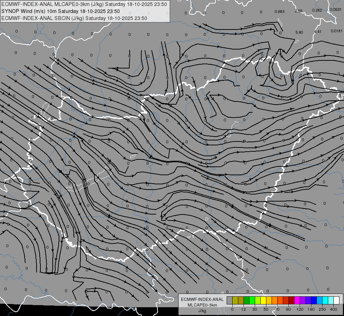Click the legend tick label 160
Viewport: 344px width, 316px height.
311,309
